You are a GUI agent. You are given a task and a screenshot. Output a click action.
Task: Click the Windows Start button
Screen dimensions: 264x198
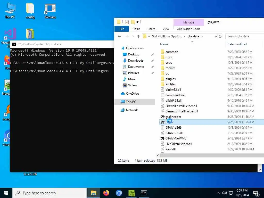[x=6, y=193]
